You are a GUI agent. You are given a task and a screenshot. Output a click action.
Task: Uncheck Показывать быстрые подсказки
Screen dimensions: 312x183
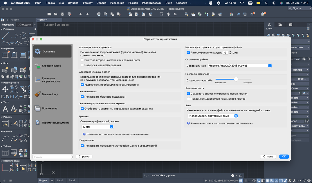click(x=82, y=96)
